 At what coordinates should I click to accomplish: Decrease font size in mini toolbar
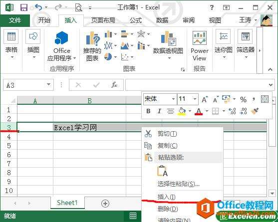[x=216, y=100]
